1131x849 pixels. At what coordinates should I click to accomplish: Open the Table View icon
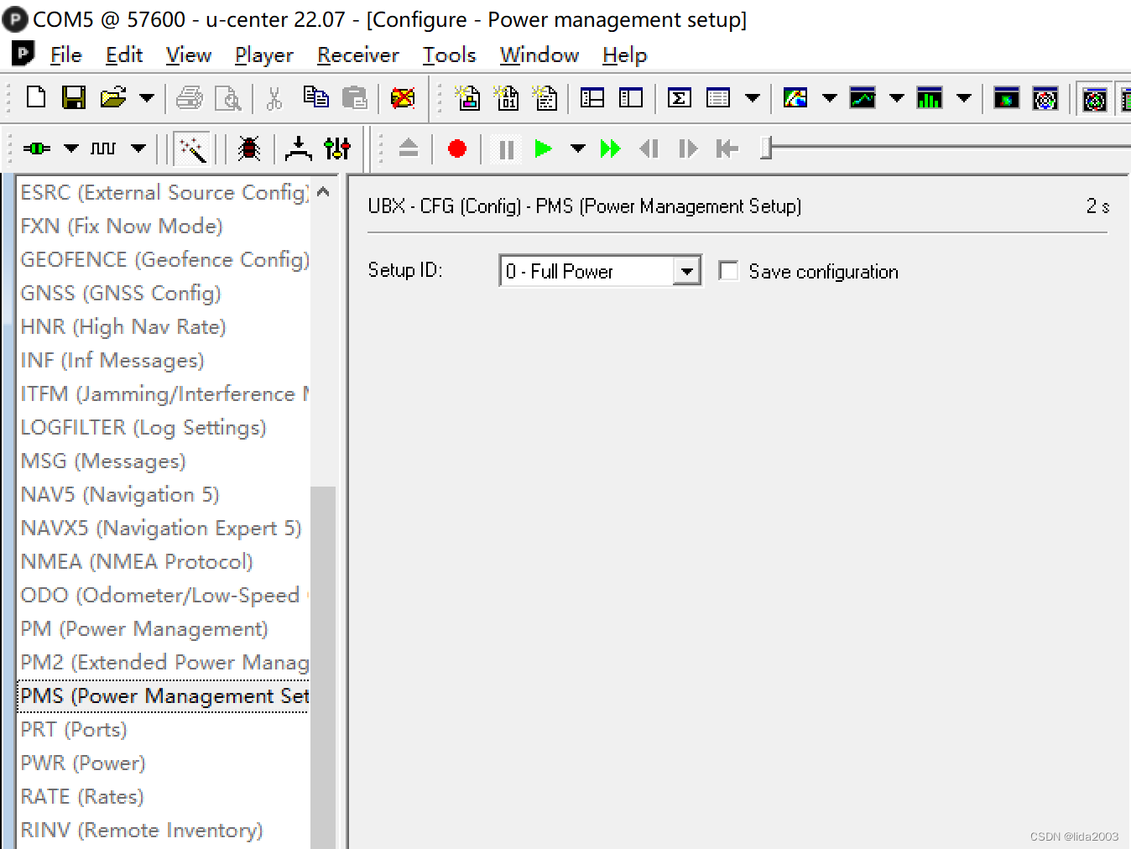[x=718, y=98]
